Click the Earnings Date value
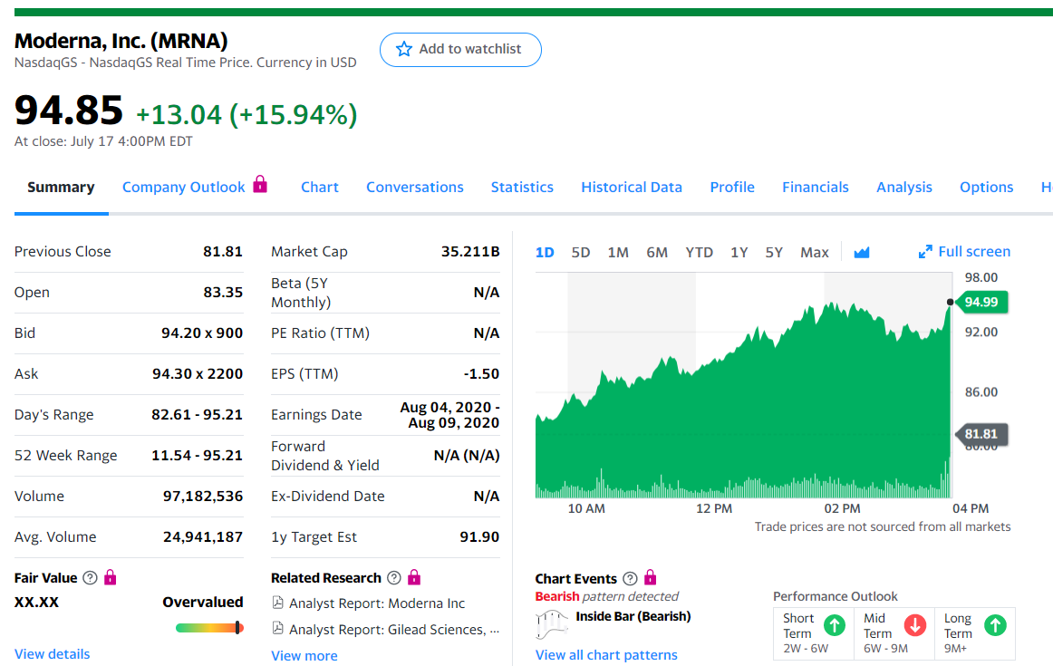The image size is (1053, 666). [x=450, y=415]
